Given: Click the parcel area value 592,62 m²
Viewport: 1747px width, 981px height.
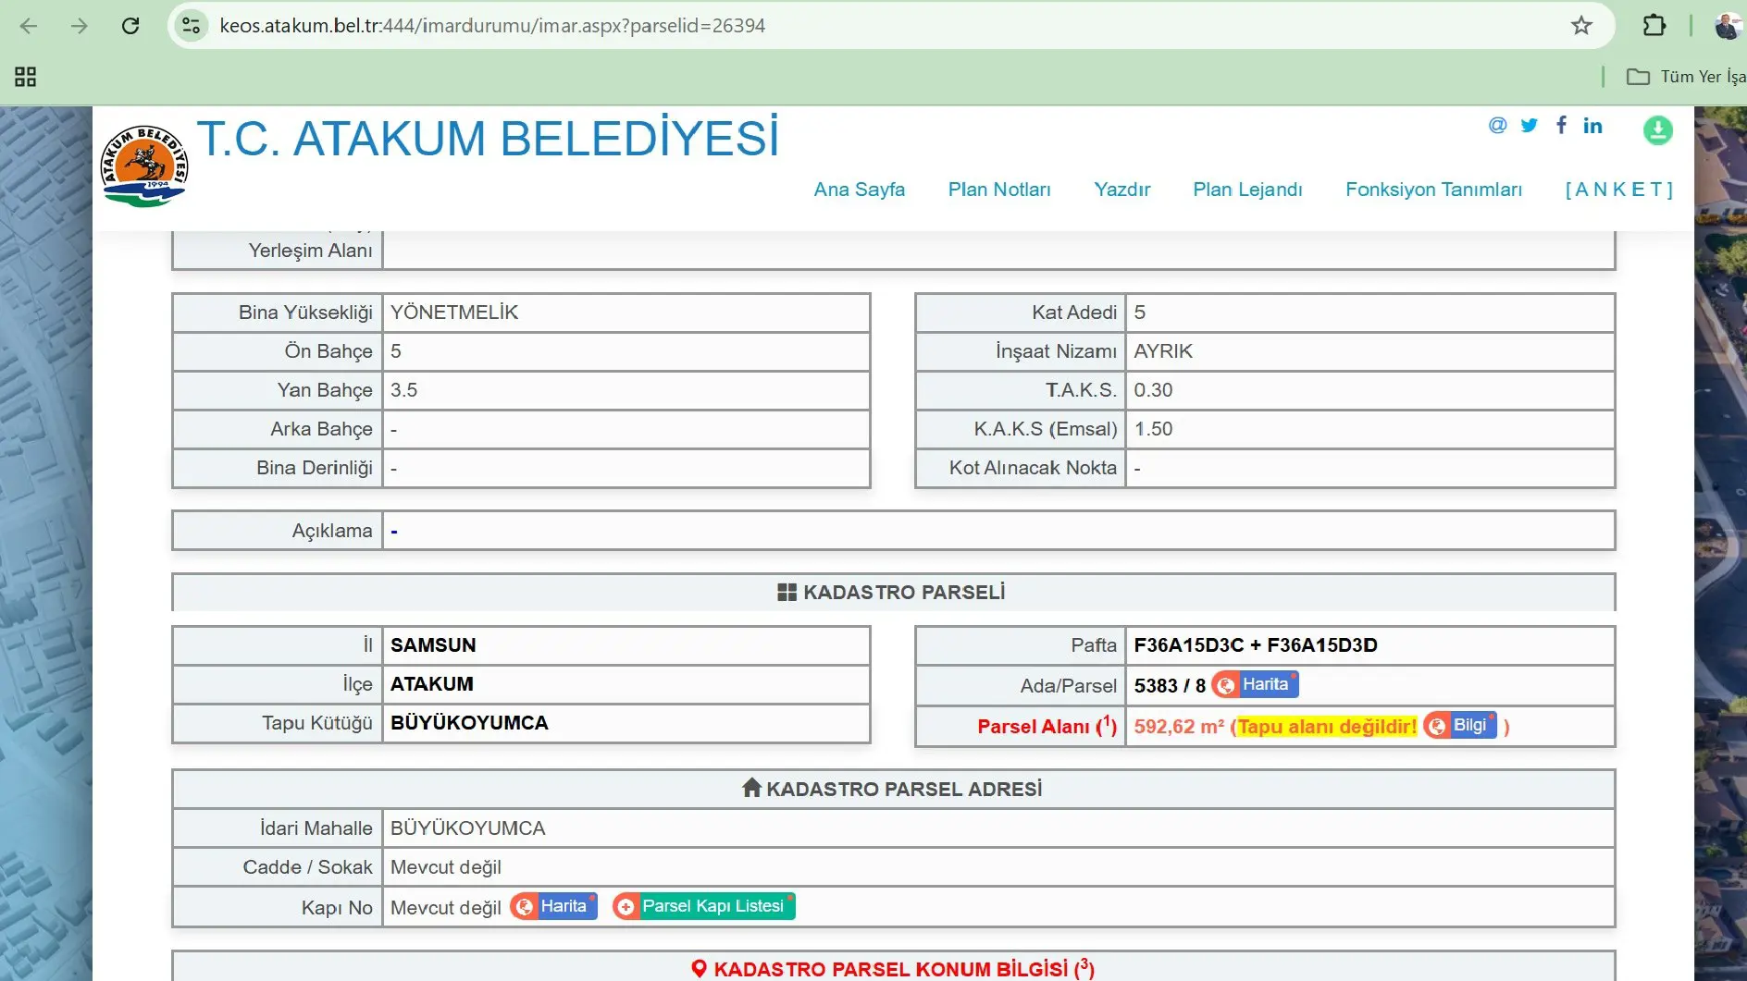Looking at the screenshot, I should click(x=1179, y=727).
